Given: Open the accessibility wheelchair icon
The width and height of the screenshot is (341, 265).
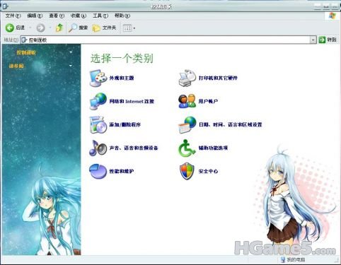Looking at the screenshot, I should 187,148.
